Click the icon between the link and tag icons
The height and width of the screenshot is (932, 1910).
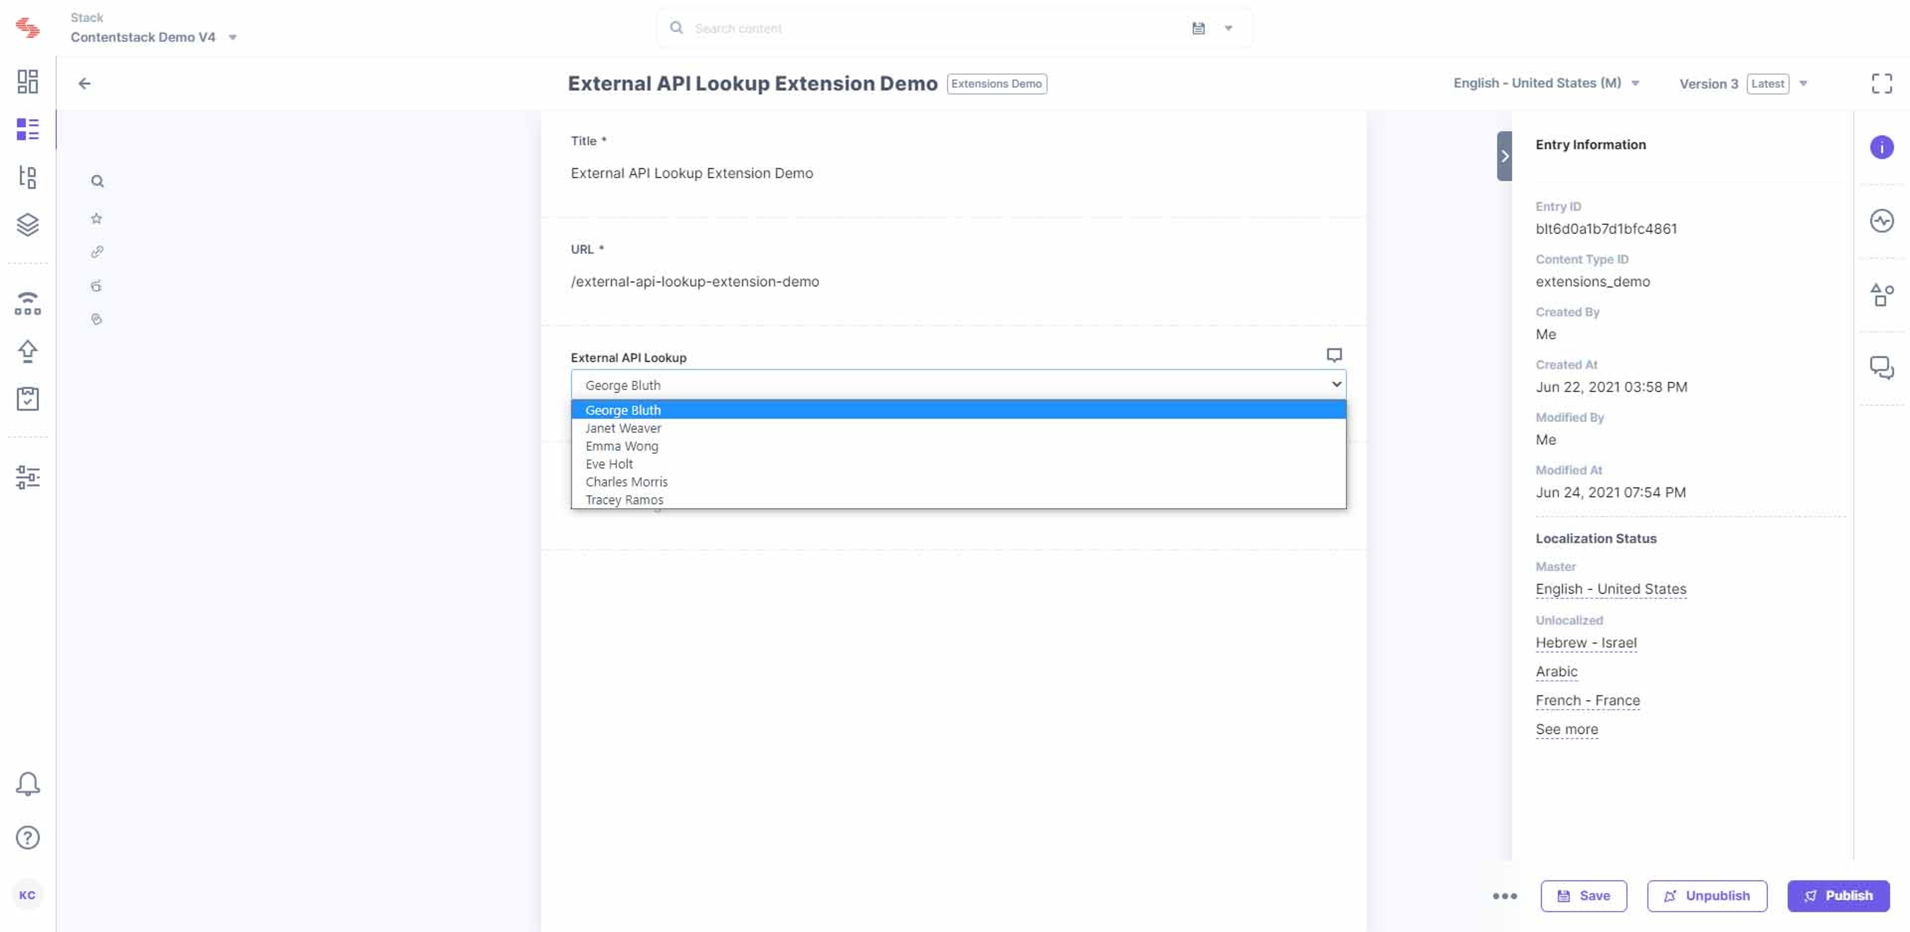[x=96, y=285]
